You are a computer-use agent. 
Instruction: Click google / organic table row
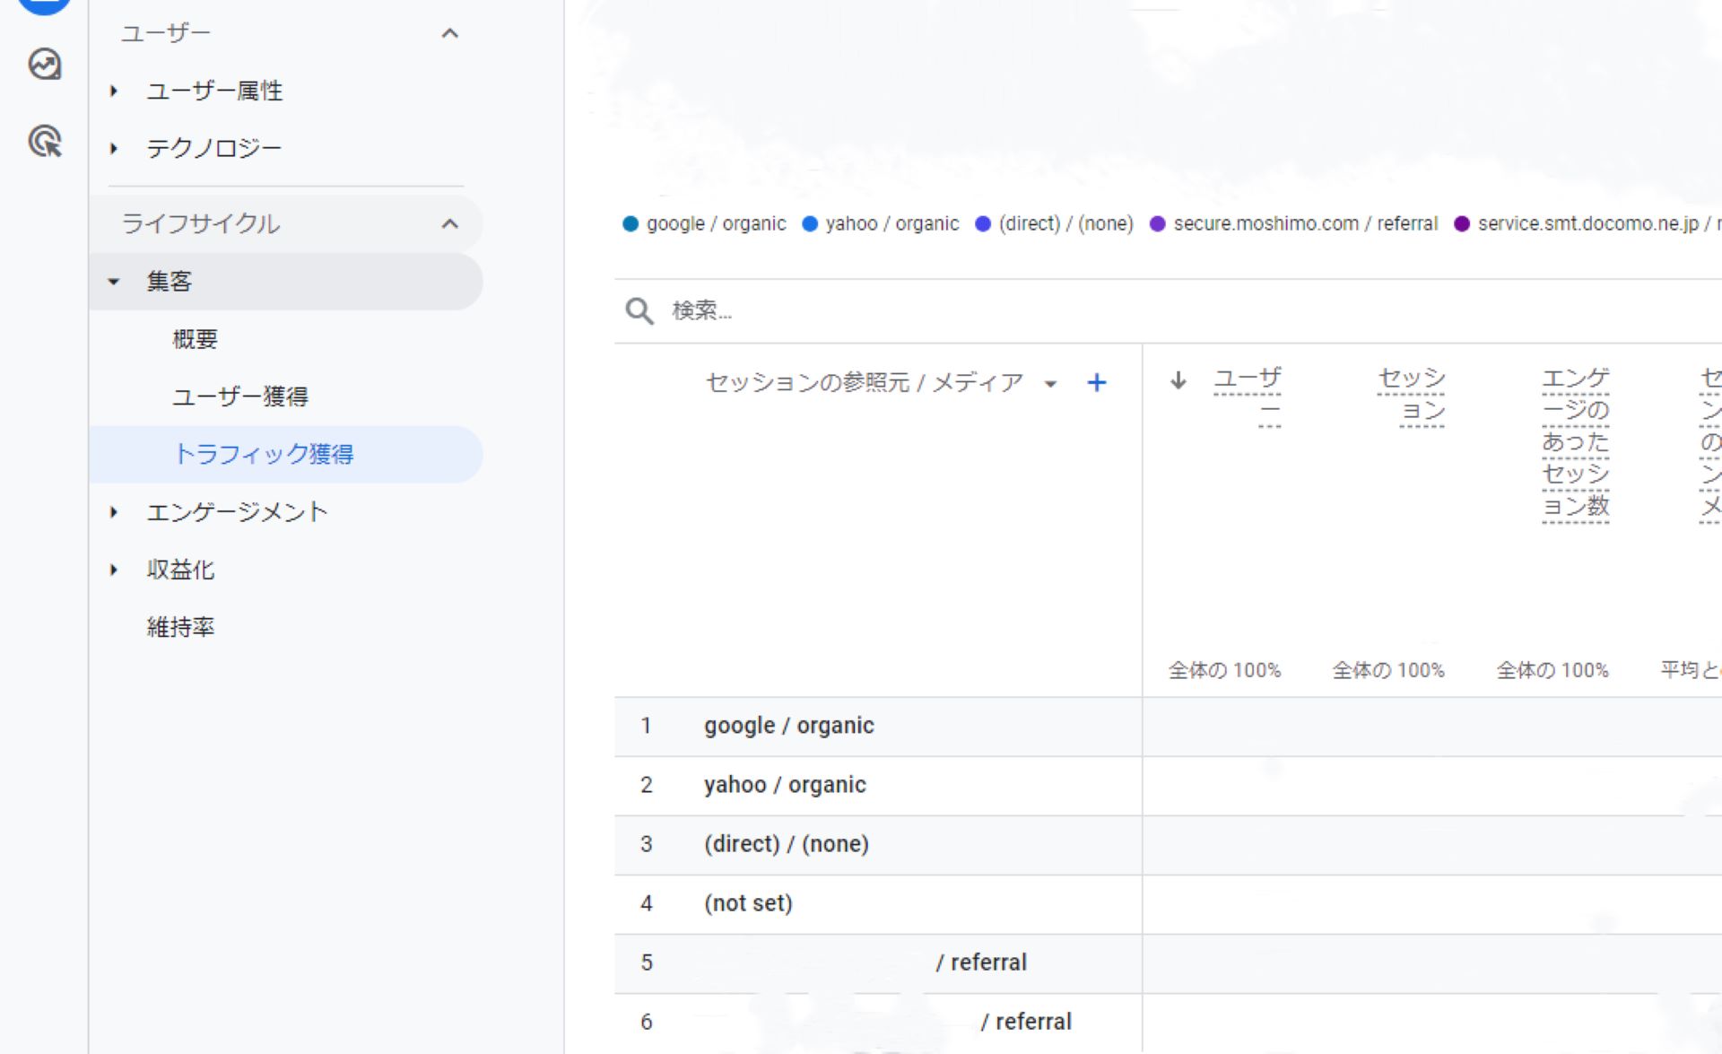(1168, 727)
